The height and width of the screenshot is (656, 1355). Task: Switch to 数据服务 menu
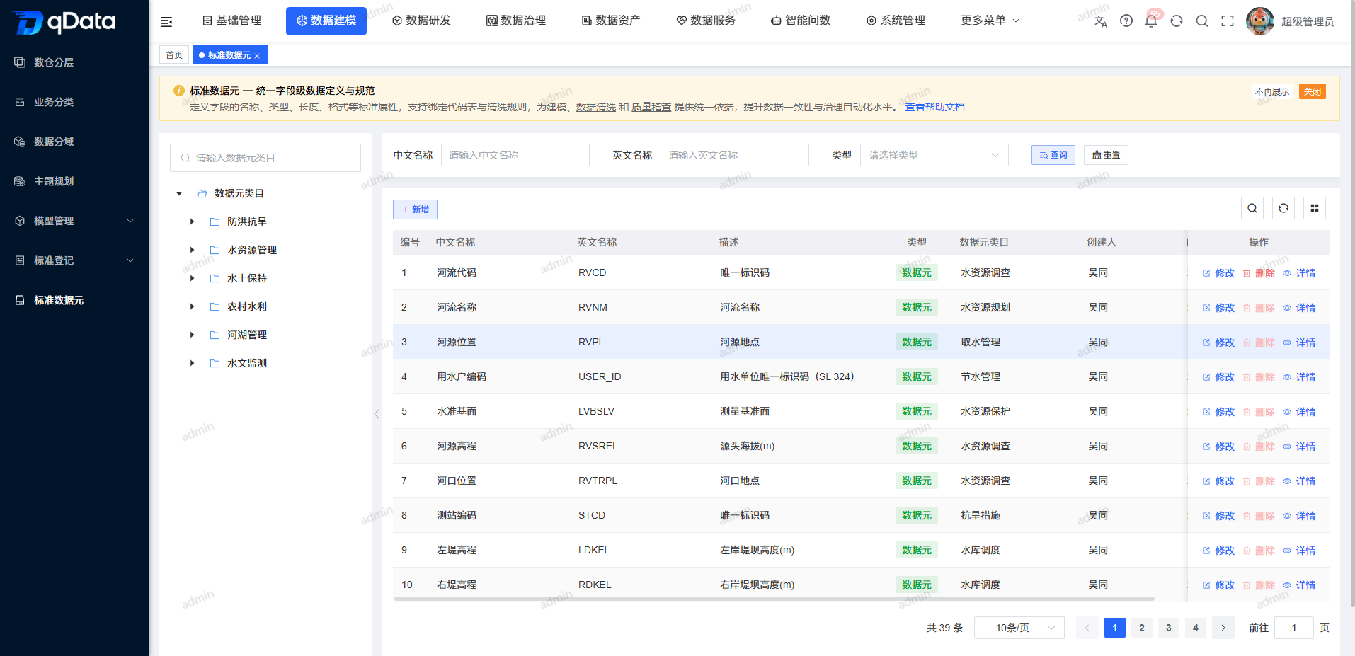(707, 21)
